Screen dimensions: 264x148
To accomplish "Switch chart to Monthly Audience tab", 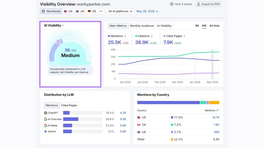I will 142,26.
